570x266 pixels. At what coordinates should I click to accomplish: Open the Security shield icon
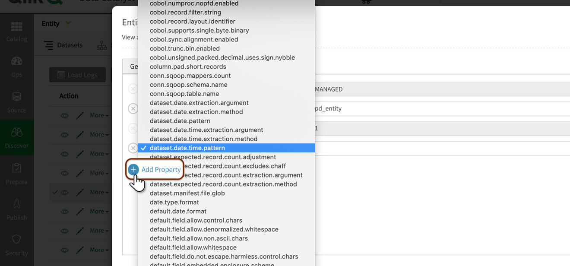tap(16, 245)
